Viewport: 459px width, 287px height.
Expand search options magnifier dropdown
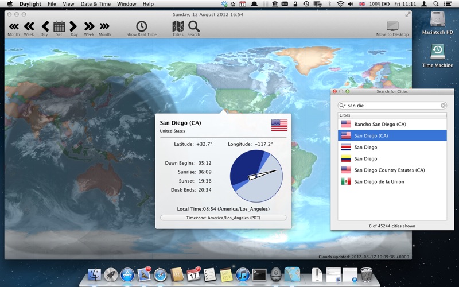343,106
